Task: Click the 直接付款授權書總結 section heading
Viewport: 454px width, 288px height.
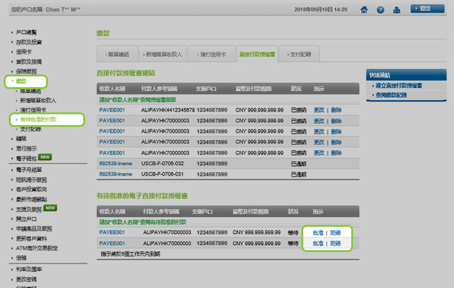Action: 125,73
